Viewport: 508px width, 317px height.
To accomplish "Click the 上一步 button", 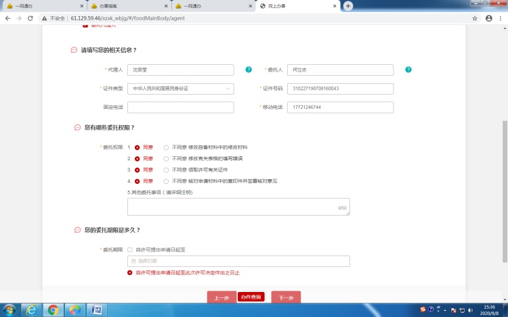I will (x=221, y=297).
